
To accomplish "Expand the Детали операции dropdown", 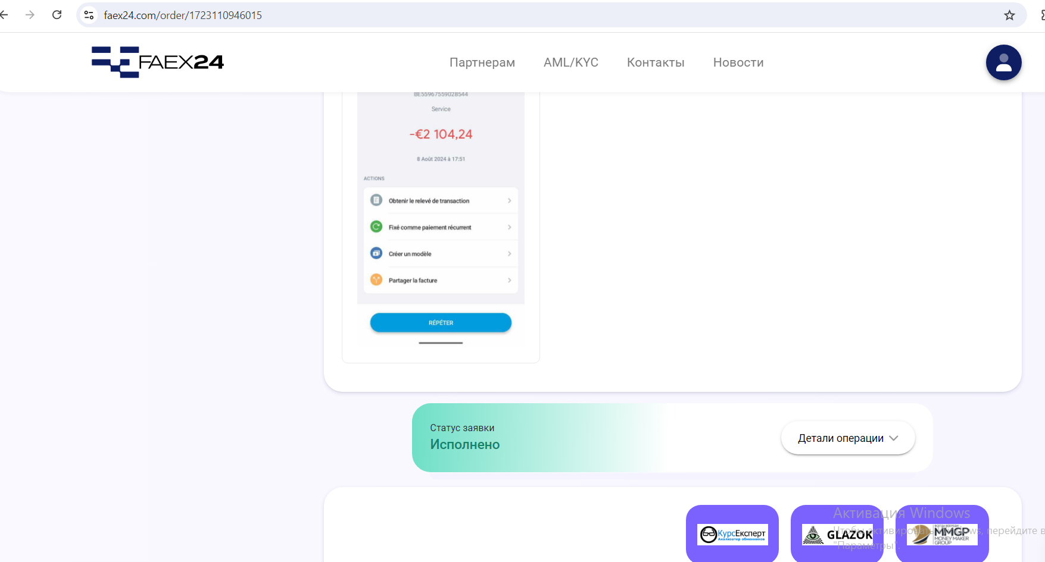I will 847,438.
